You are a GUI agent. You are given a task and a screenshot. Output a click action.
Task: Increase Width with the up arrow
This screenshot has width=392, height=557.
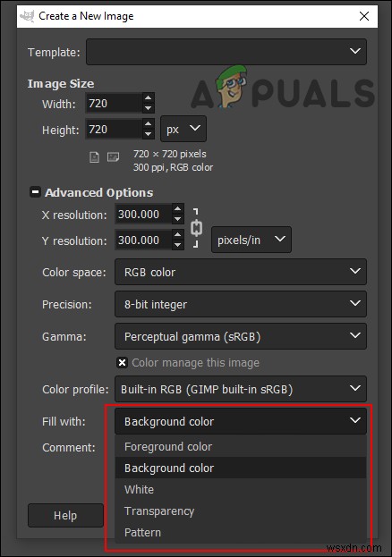point(149,97)
